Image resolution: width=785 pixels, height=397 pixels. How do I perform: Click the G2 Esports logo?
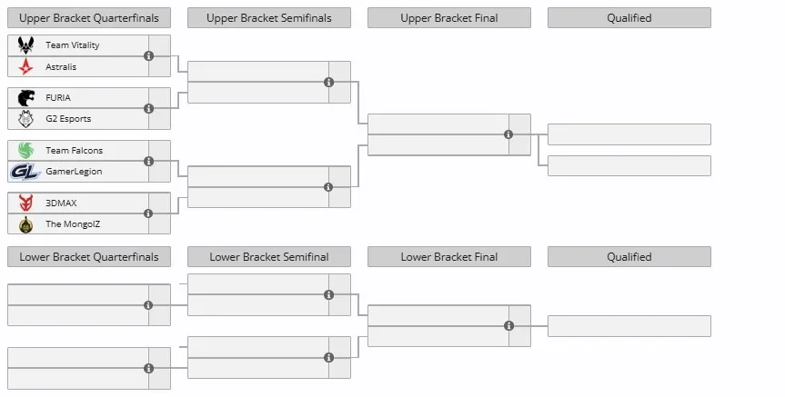pyautogui.click(x=25, y=119)
